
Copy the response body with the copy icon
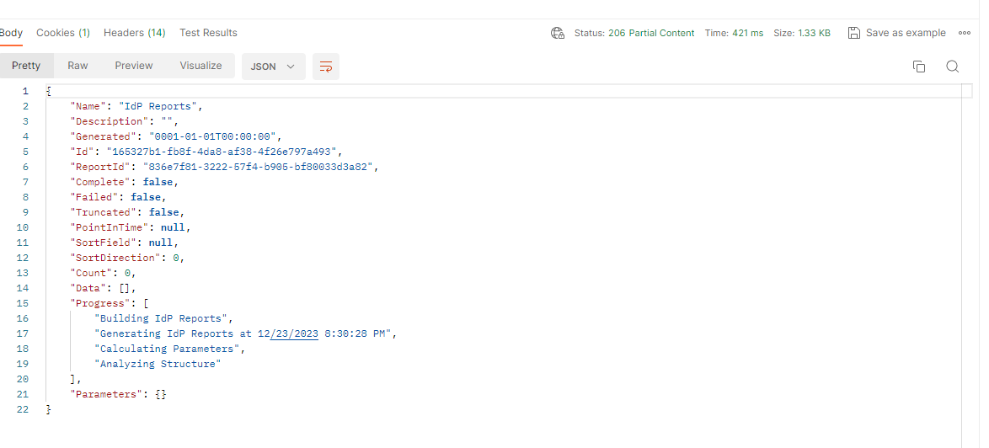pyautogui.click(x=919, y=67)
